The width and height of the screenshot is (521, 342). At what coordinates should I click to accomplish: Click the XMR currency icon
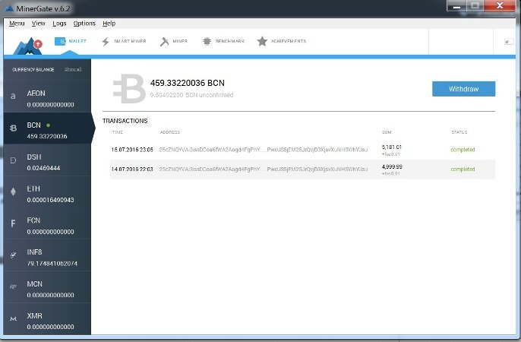13,318
